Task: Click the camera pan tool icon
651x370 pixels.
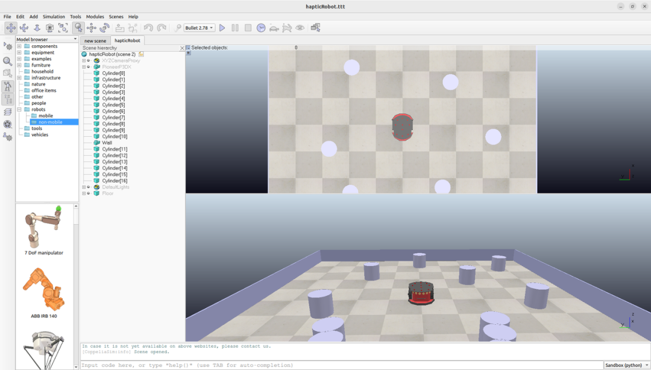Action: (x=11, y=28)
